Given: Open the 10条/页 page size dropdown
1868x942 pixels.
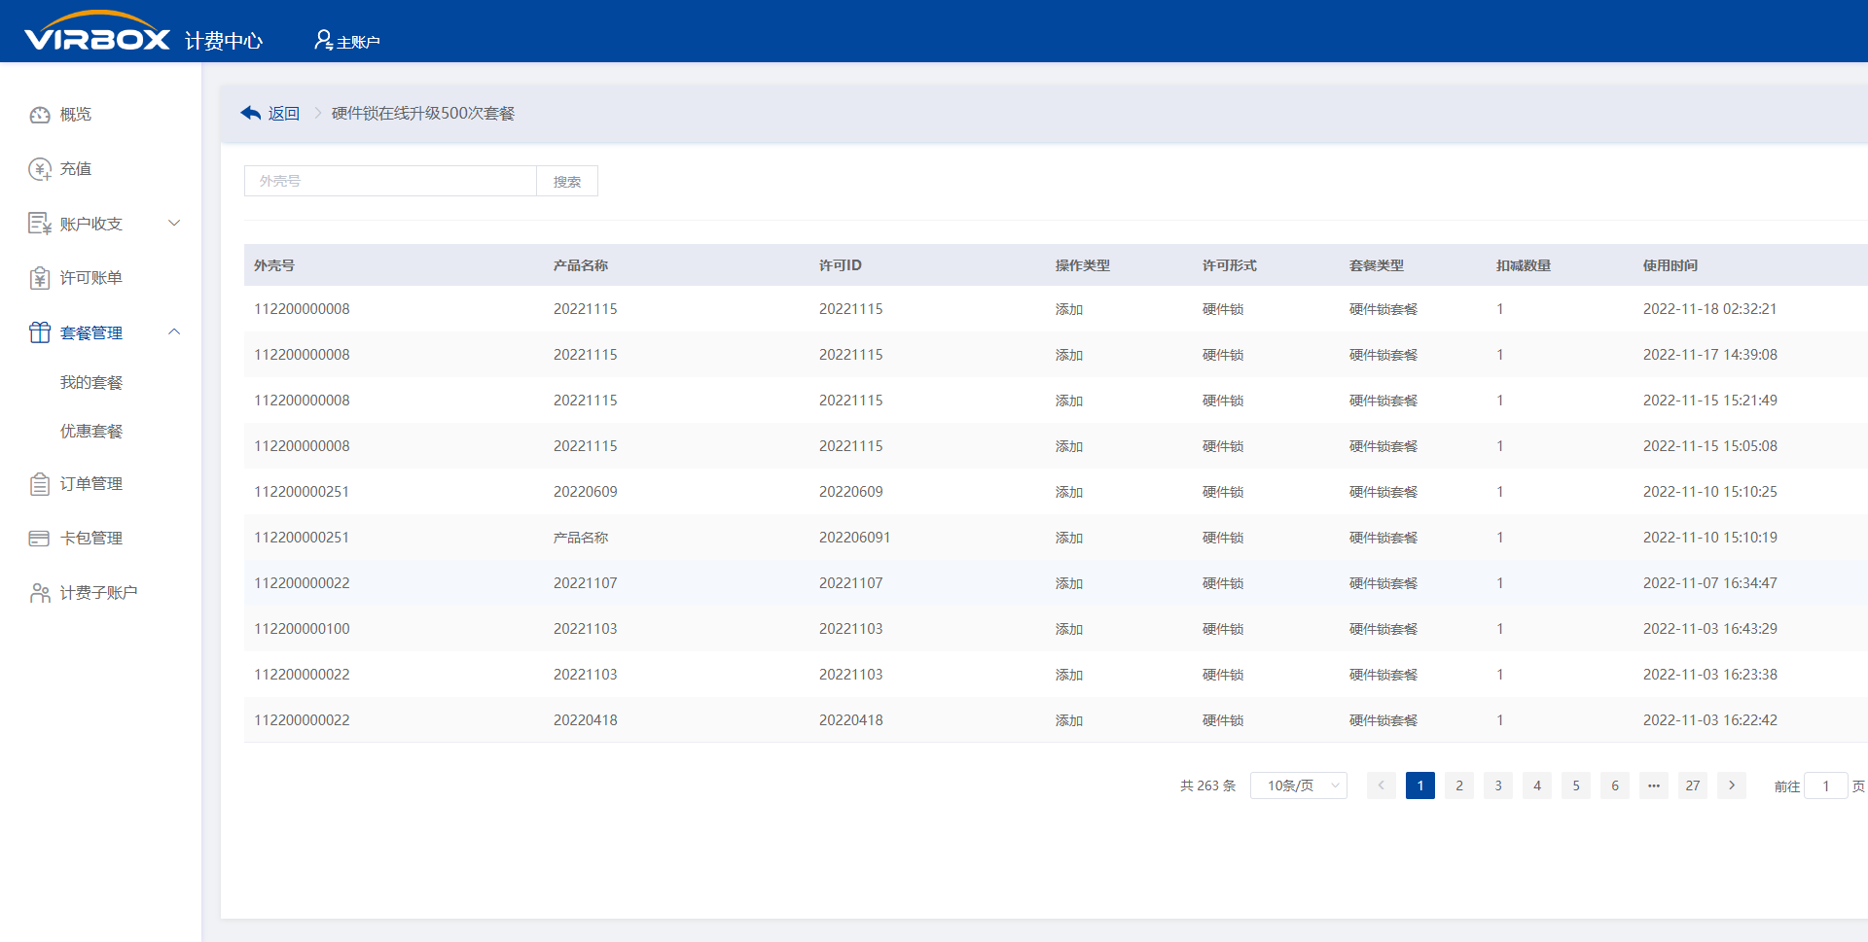Looking at the screenshot, I should click(1299, 785).
